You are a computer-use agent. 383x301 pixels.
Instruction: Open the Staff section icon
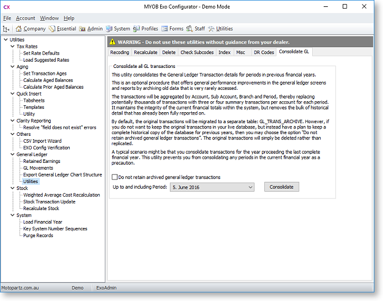tap(189, 29)
